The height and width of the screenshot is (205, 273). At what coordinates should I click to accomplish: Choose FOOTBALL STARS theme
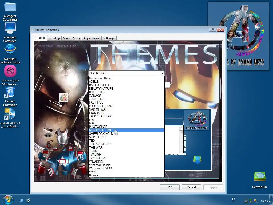click(126, 106)
